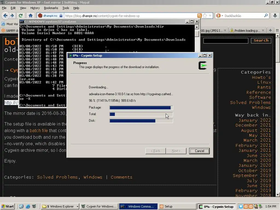
Task: Close the Problem loading page tab
Action: click(x=263, y=30)
